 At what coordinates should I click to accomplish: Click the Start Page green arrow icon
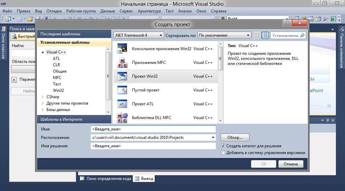[x=333, y=19]
